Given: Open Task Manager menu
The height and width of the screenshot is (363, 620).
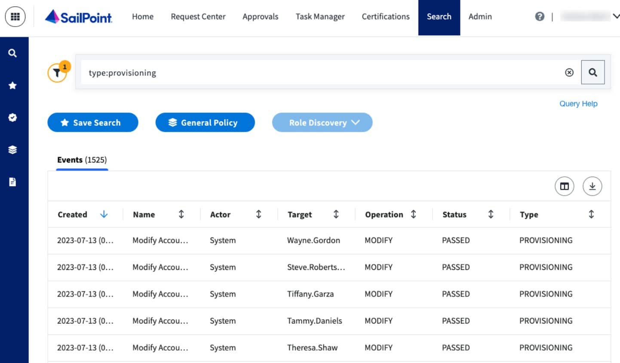Looking at the screenshot, I should point(320,16).
